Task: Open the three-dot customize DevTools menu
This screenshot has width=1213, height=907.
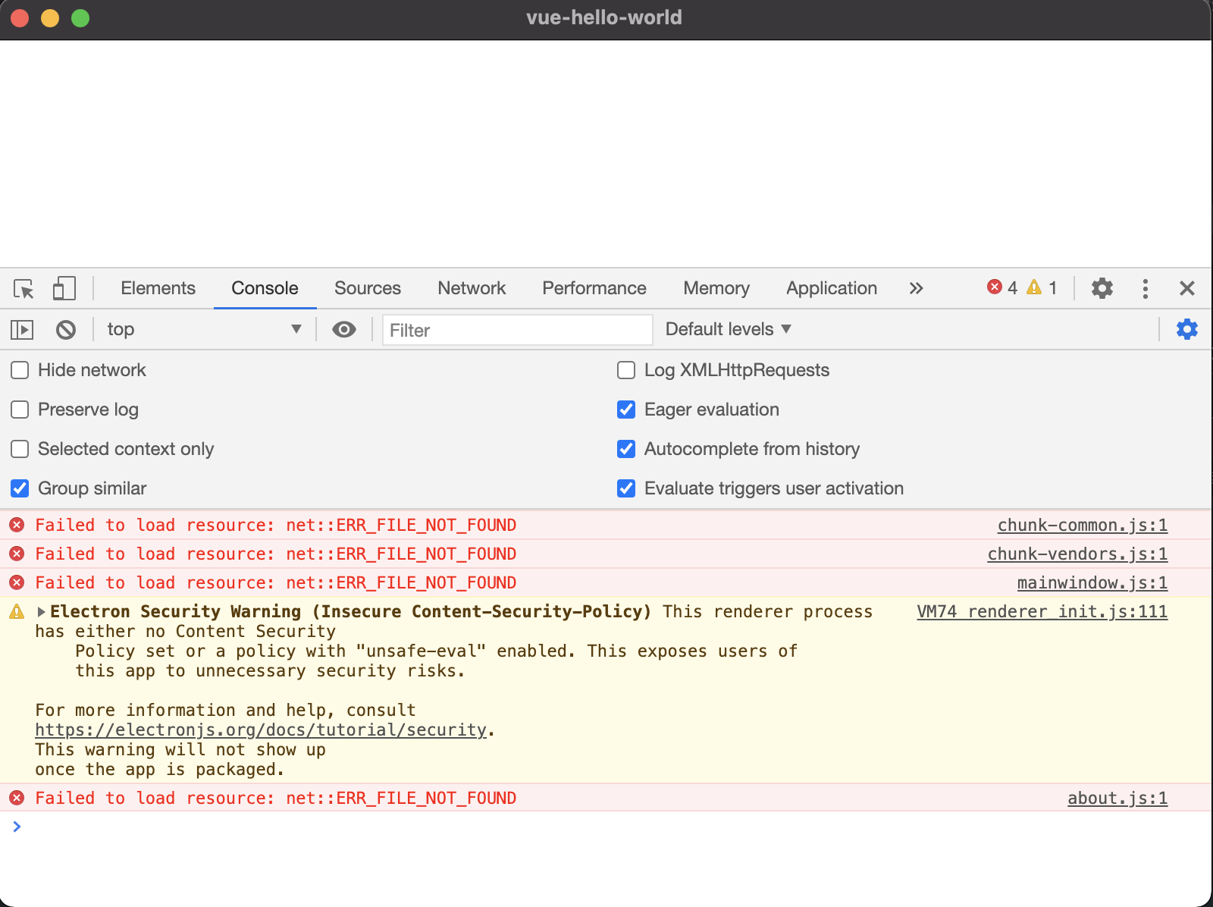Action: coord(1145,288)
